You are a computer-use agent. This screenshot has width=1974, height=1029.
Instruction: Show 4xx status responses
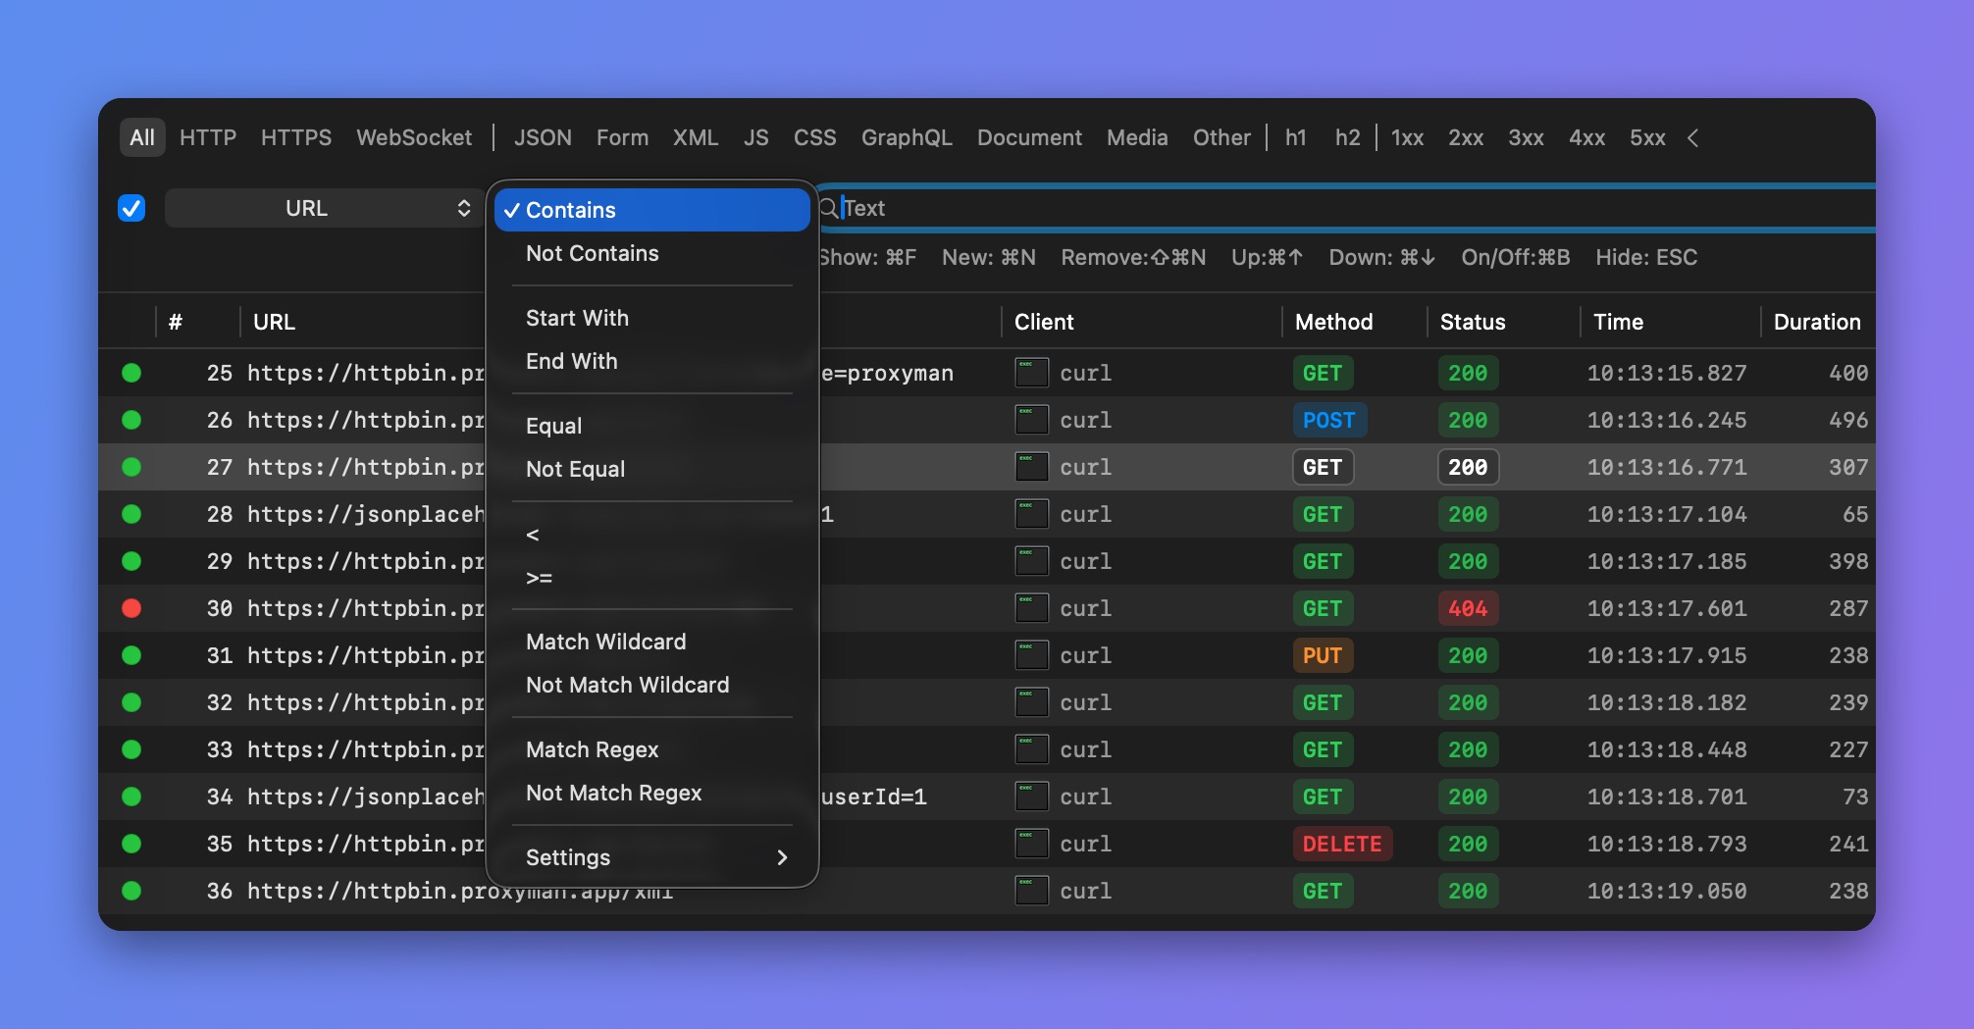1586,137
